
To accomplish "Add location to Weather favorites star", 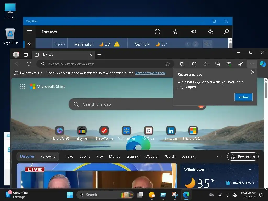I will click(175, 32).
